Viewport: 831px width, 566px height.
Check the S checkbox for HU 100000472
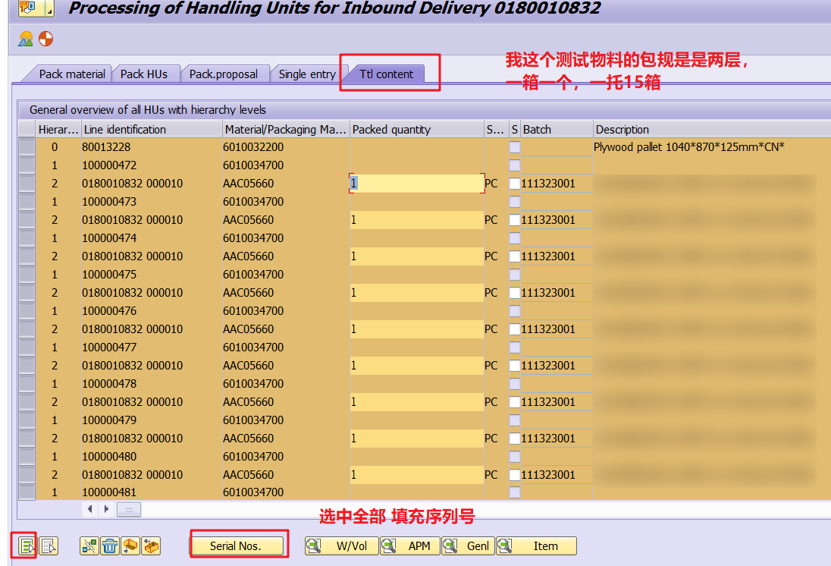point(514,165)
